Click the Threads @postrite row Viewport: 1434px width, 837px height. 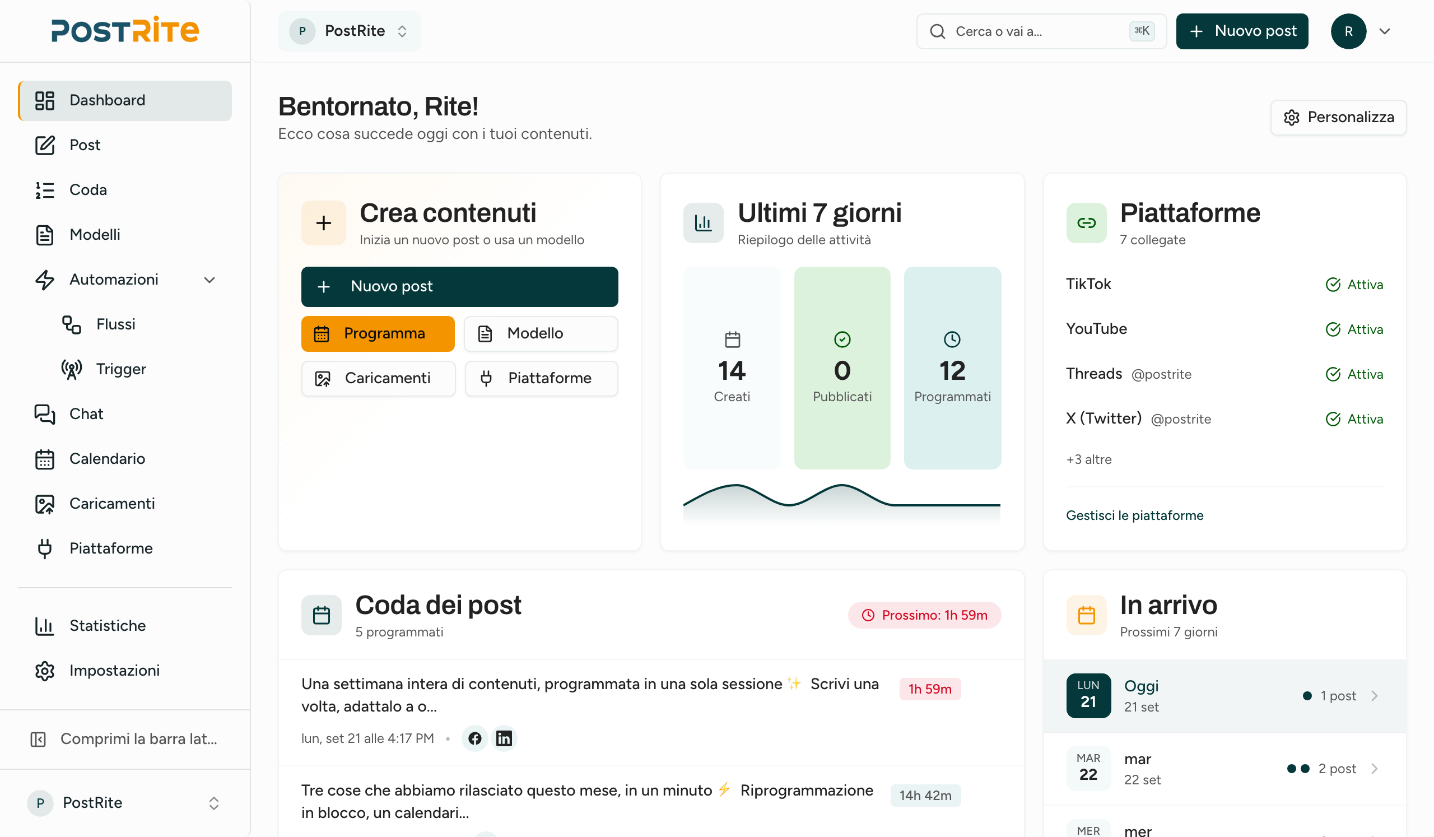(1225, 374)
